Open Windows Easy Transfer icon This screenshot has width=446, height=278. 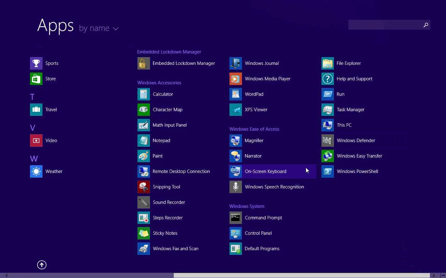pyautogui.click(x=328, y=156)
